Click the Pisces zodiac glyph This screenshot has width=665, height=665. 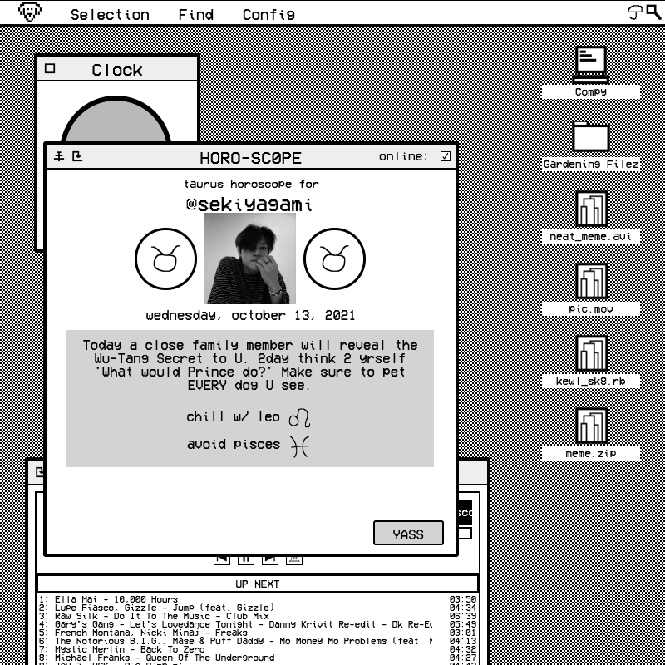300,446
